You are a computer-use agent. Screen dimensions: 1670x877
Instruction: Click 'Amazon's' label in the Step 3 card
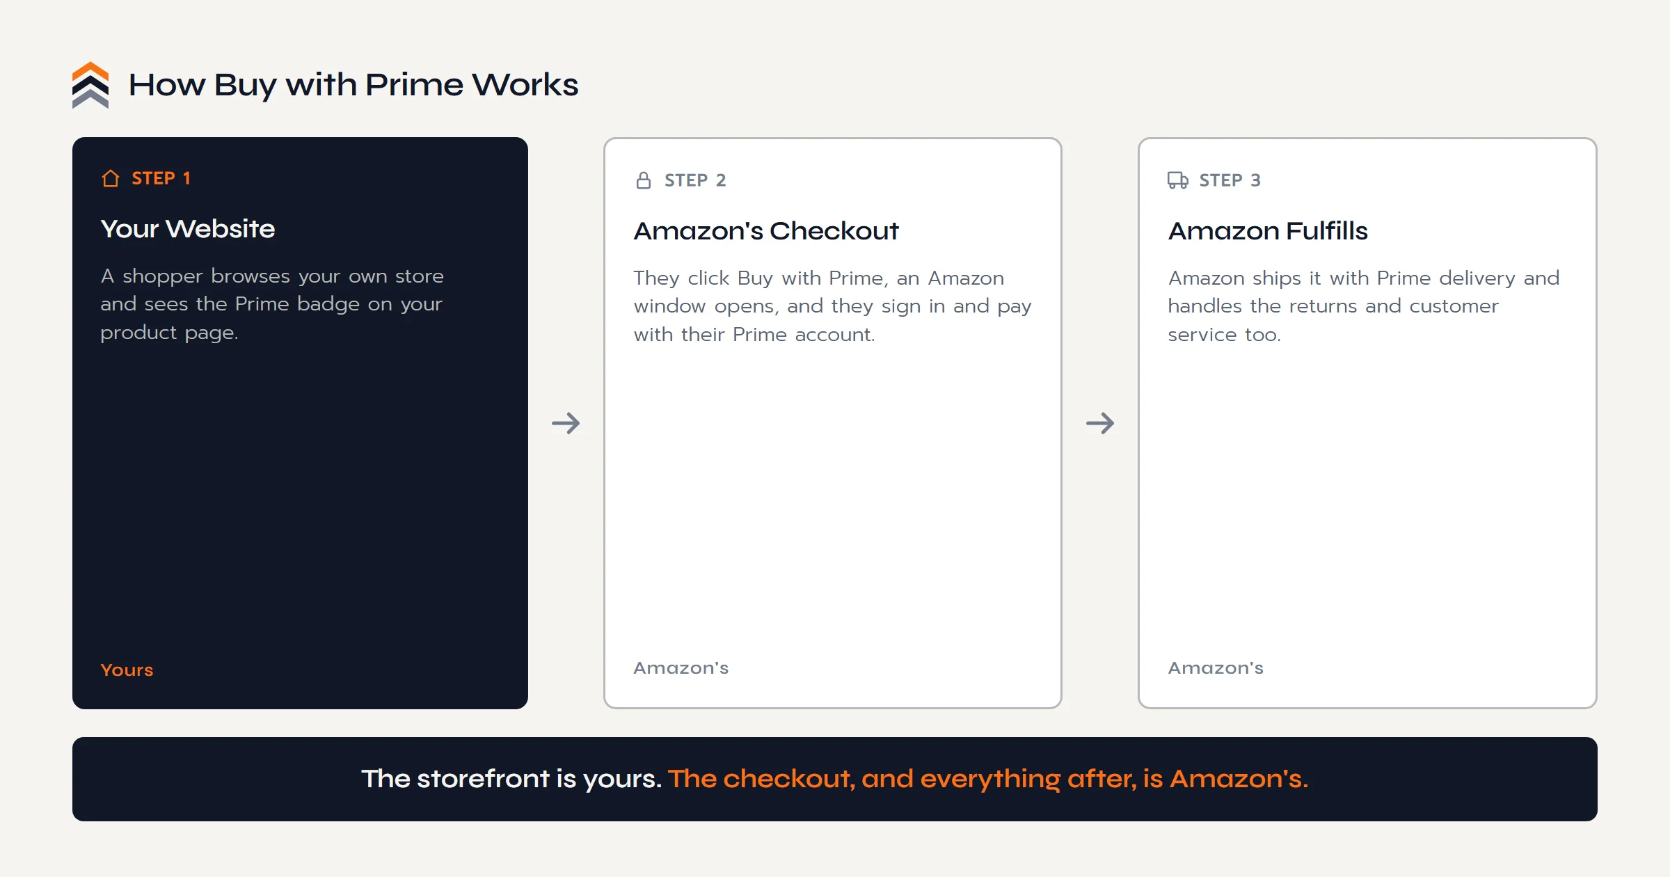click(1216, 668)
